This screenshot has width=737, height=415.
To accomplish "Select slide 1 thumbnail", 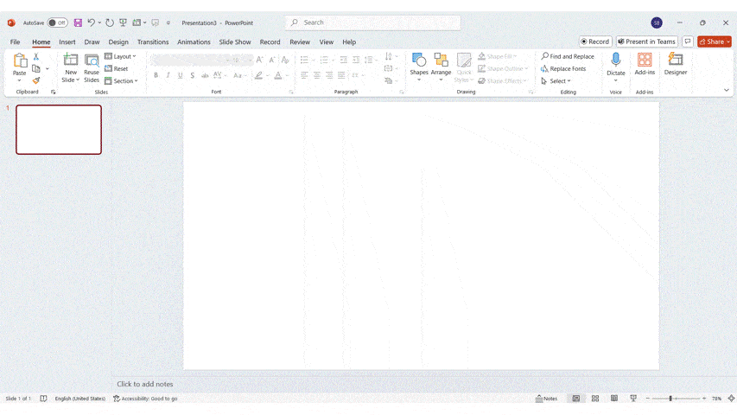I will click(x=59, y=130).
